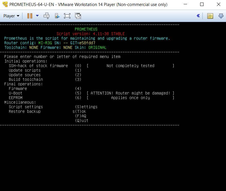Click 'Firmware' under Final operations
This screenshot has width=226, height=191.
(18, 89)
